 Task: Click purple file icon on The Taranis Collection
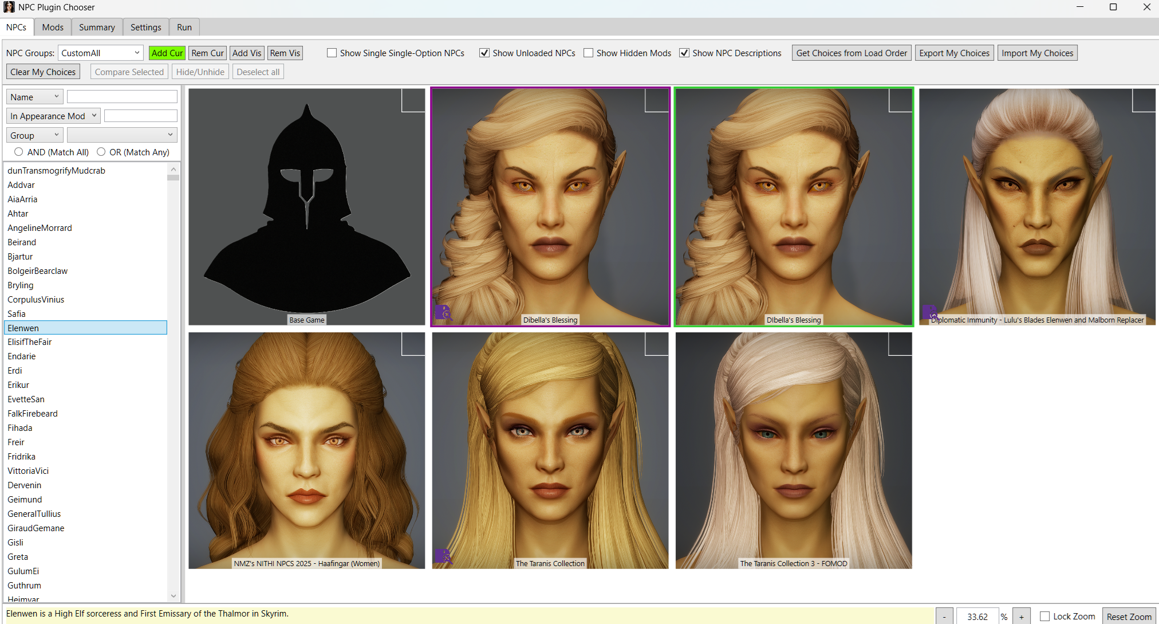443,556
